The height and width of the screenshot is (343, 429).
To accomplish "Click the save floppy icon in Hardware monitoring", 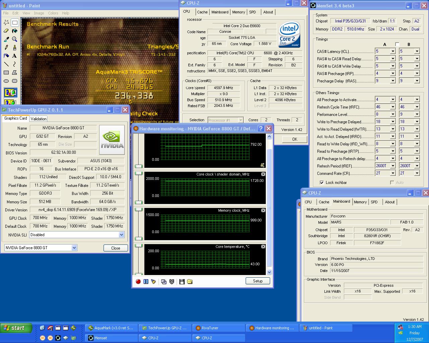I will click(182, 281).
